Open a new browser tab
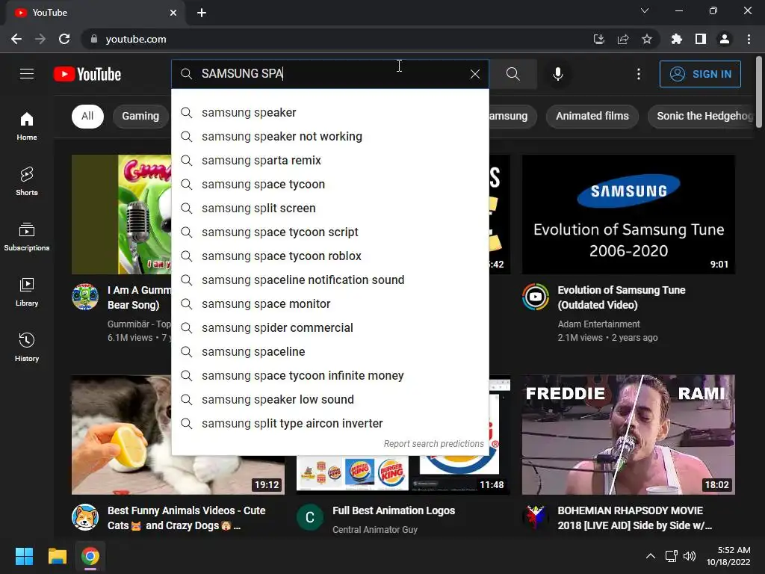 202,13
